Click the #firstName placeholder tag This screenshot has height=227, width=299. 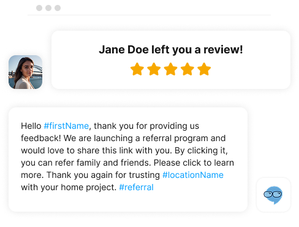click(x=66, y=126)
